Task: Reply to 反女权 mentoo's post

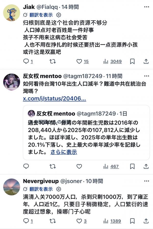Action: click(x=26, y=166)
